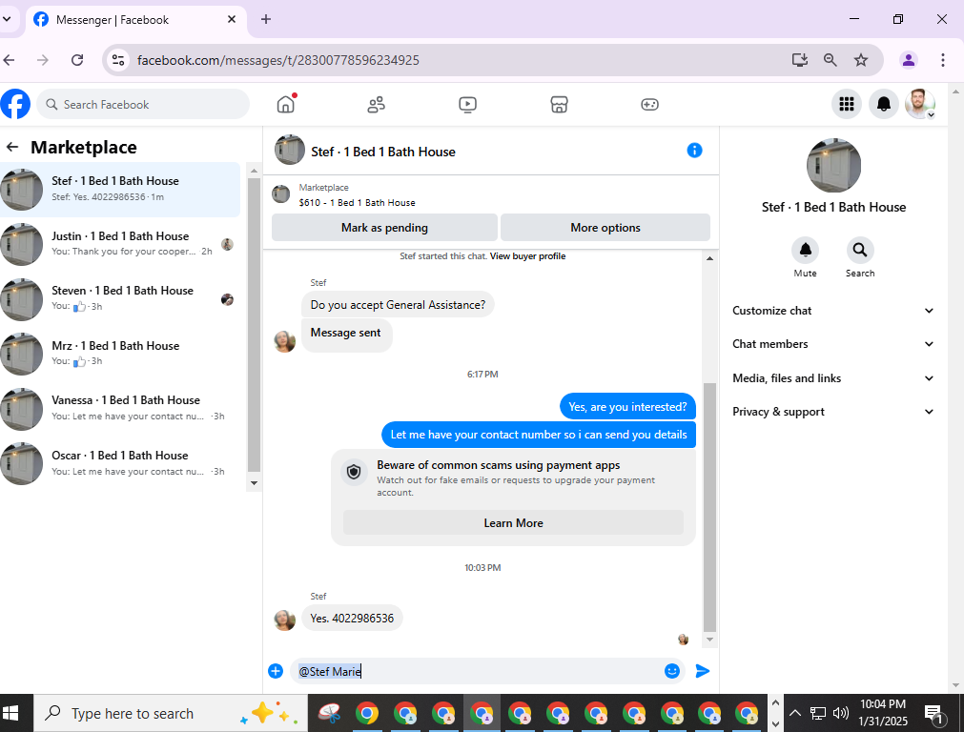Open the Facebook home feed icon
This screenshot has height=732, width=964.
[x=286, y=105]
